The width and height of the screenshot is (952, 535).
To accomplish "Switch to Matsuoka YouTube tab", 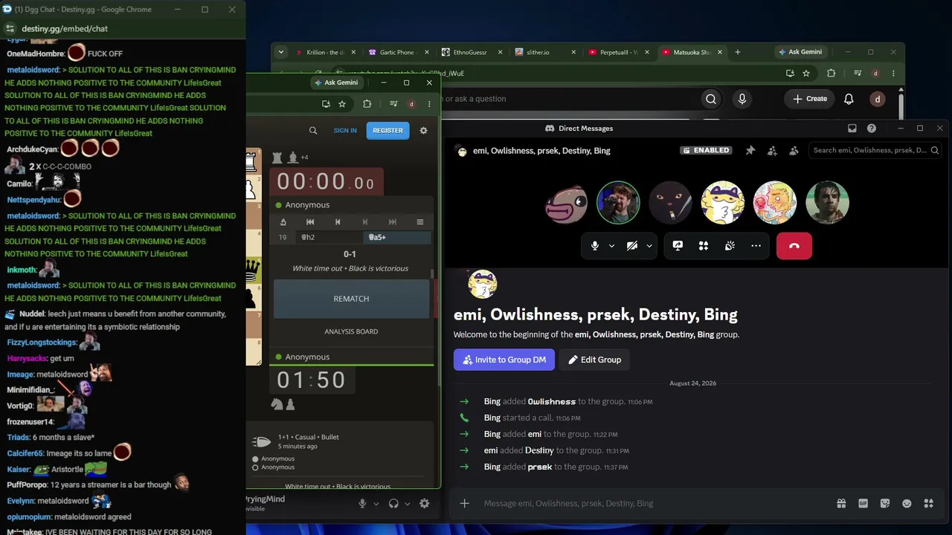I will (x=691, y=52).
